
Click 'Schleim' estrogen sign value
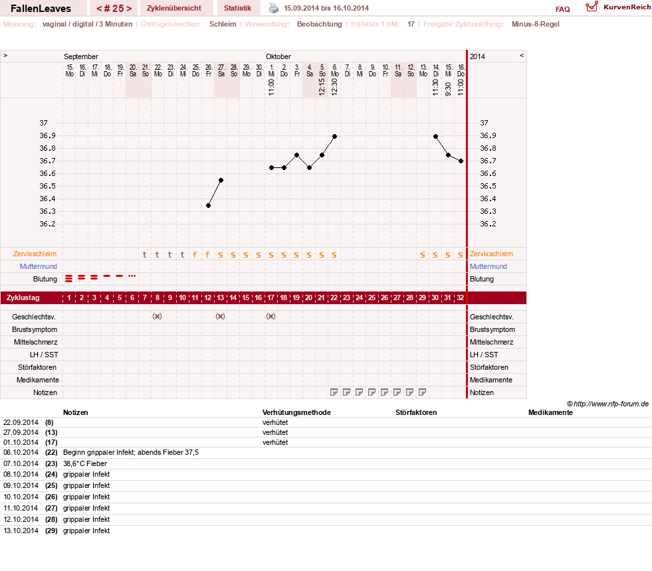(223, 24)
